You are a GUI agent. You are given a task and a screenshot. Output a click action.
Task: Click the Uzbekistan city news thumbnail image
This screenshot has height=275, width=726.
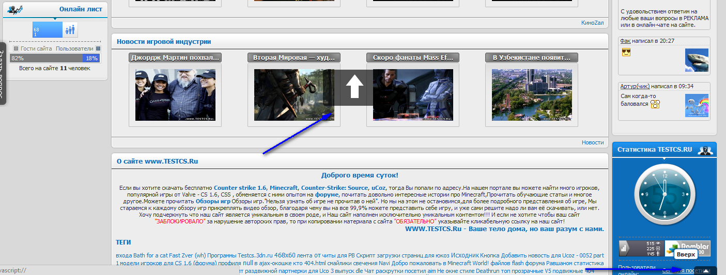tap(532, 95)
